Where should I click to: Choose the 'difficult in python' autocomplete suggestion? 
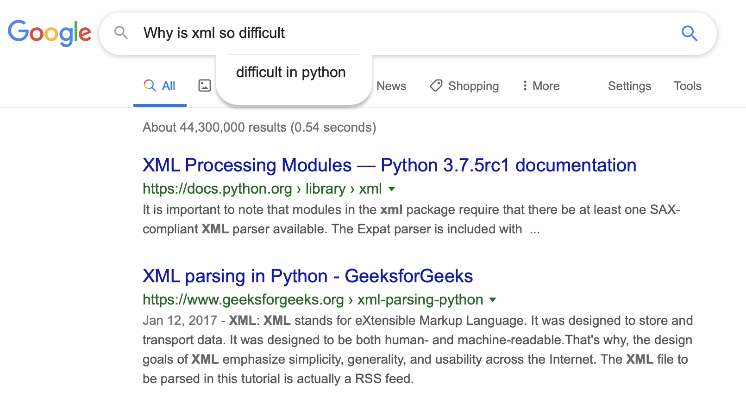291,73
